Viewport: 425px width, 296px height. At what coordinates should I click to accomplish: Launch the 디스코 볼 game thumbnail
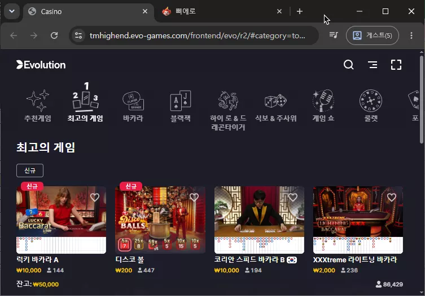coord(160,220)
